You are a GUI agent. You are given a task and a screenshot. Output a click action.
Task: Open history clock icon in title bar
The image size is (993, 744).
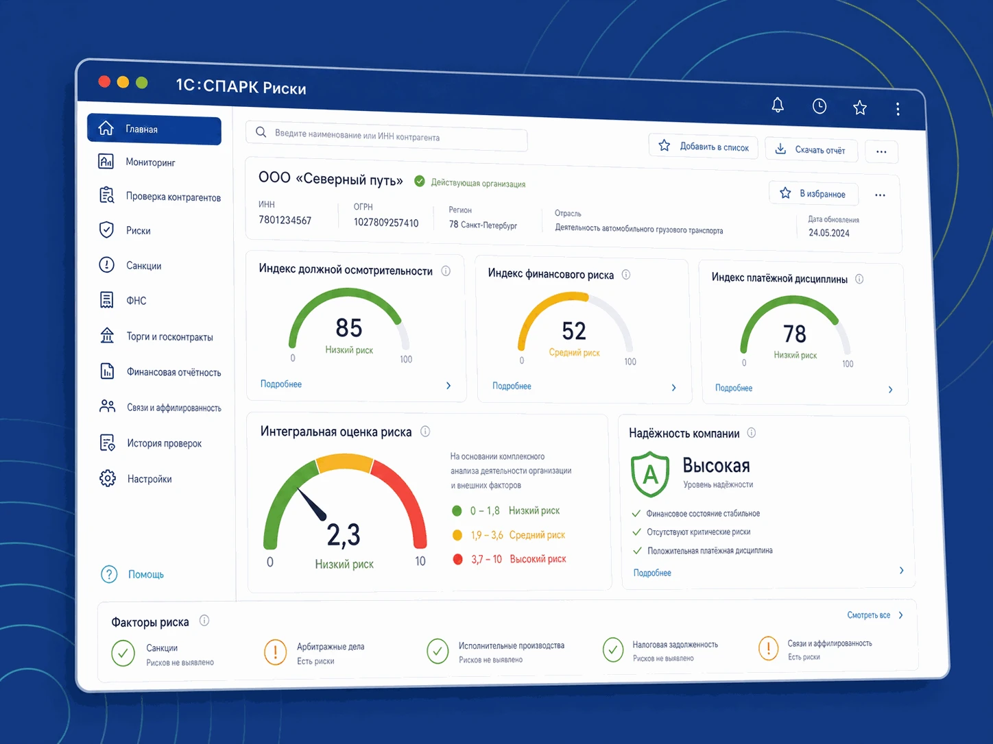tap(819, 106)
